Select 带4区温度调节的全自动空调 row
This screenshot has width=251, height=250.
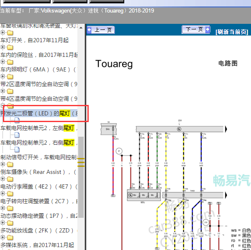click(39, 99)
